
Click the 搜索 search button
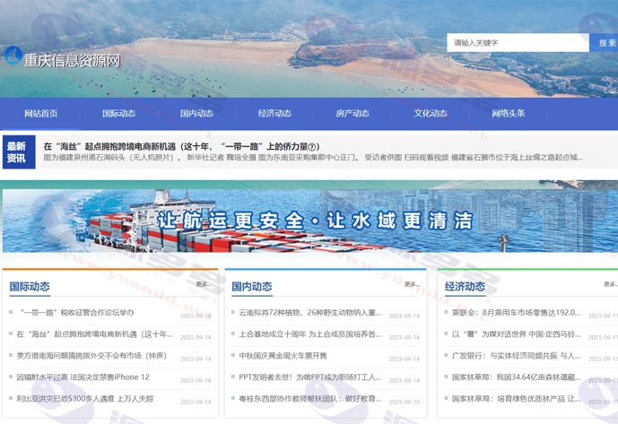pos(605,42)
